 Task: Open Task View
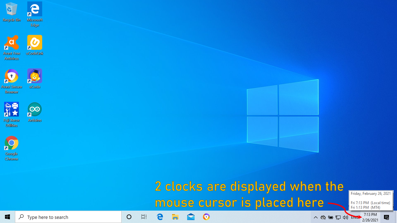click(144, 217)
